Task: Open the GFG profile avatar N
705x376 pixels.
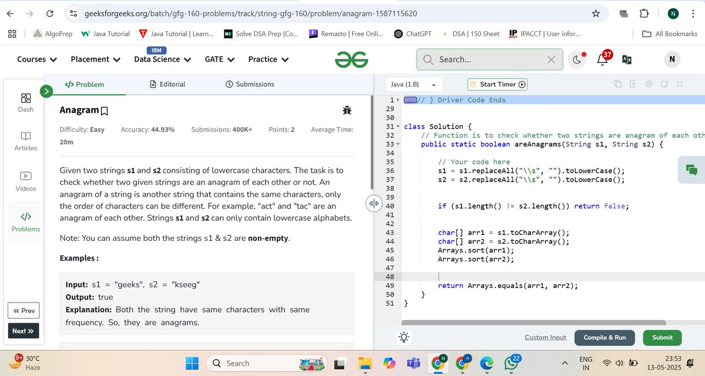Action: click(x=672, y=59)
